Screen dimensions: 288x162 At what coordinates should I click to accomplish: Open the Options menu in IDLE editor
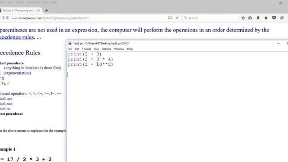coord(106,49)
